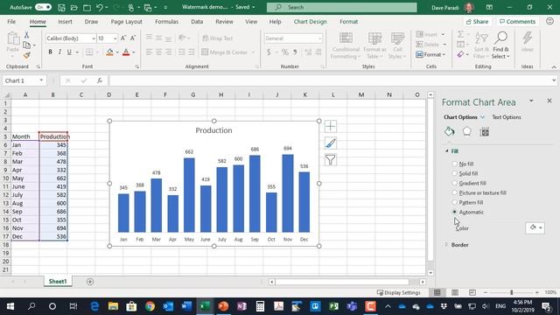Click the Format Painter brush icon

(x=26, y=55)
